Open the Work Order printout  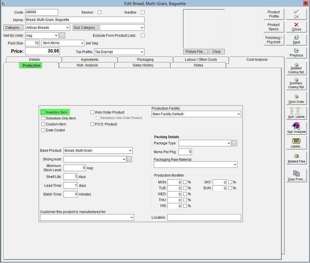click(x=296, y=98)
